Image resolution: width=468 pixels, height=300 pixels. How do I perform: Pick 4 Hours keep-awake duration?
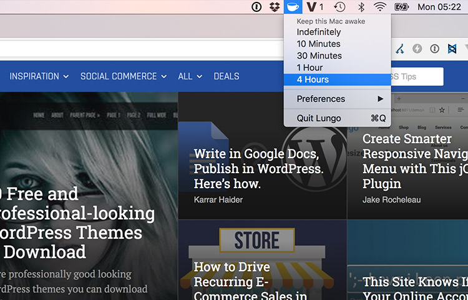[313, 79]
